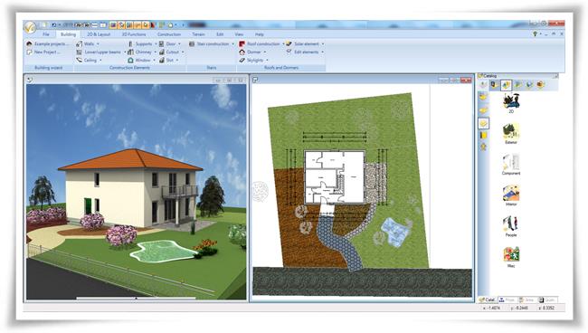Open the People catalog folder
Viewport: 588px width, 333px height.
point(511,226)
